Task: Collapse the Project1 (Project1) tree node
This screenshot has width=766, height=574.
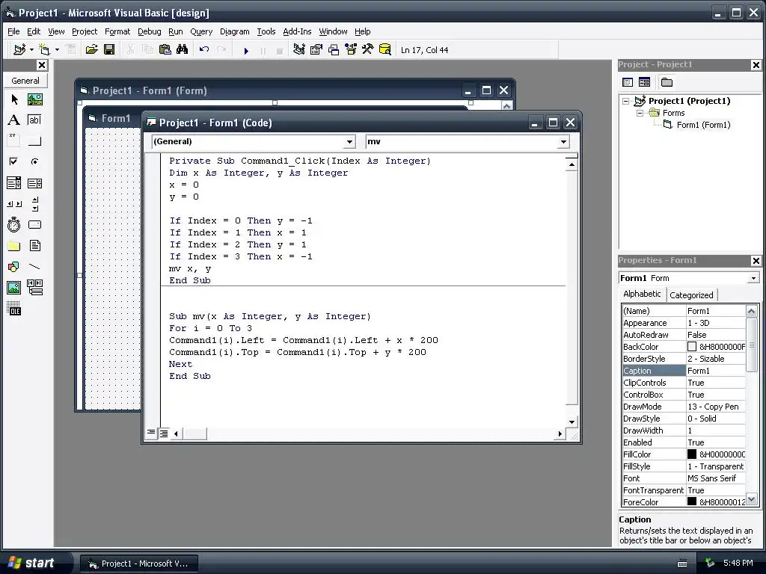Action: pos(626,101)
